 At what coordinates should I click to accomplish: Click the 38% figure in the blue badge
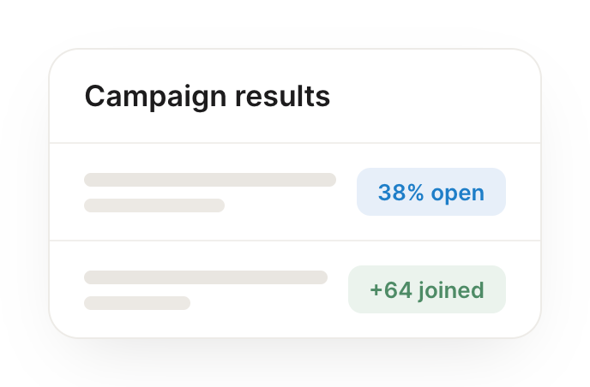click(x=401, y=193)
